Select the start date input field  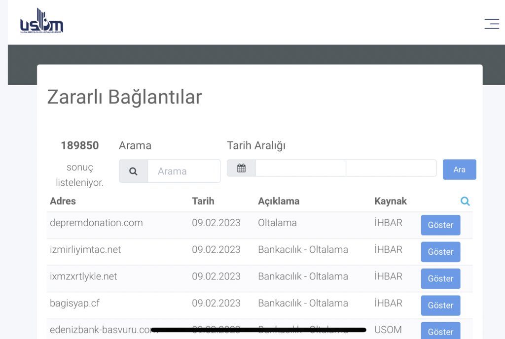[x=301, y=168]
